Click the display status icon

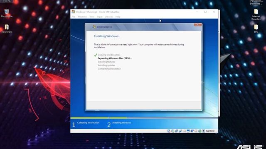(x=188, y=131)
